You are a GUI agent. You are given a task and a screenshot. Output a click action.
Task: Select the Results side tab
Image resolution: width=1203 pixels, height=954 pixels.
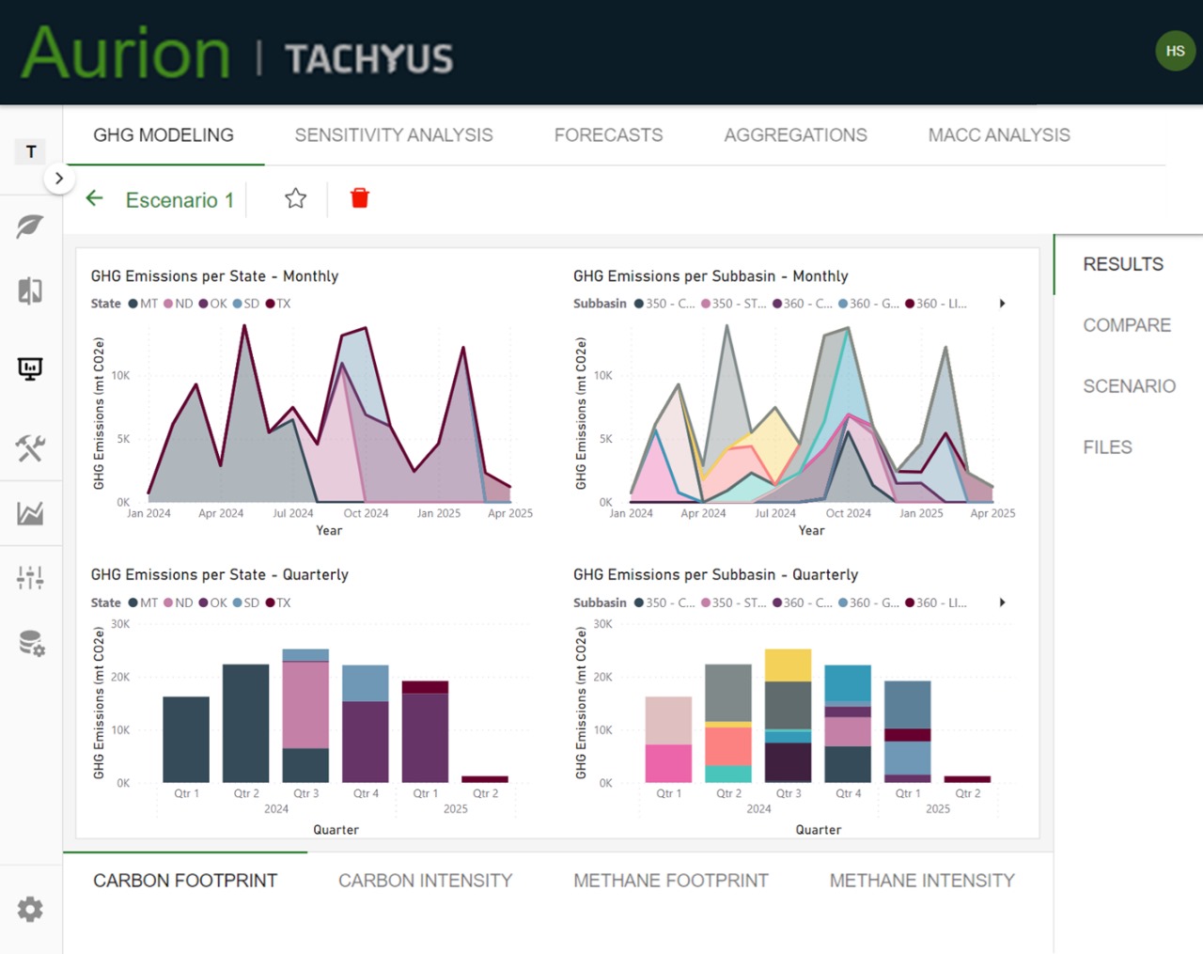pyautogui.click(x=1123, y=264)
